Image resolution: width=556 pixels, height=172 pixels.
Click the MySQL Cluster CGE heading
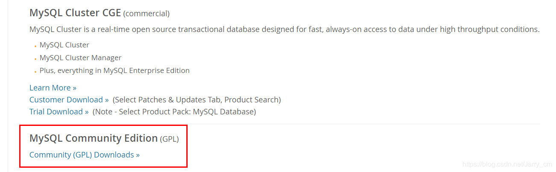click(75, 13)
